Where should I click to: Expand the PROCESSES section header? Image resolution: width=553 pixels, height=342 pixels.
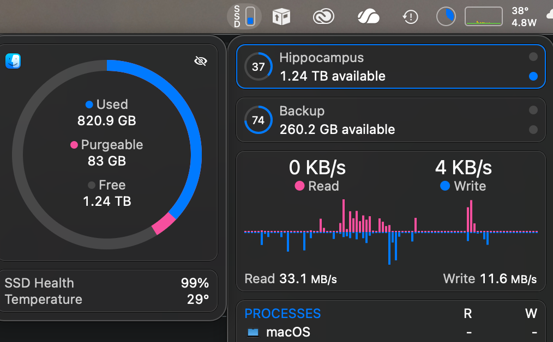[282, 314]
